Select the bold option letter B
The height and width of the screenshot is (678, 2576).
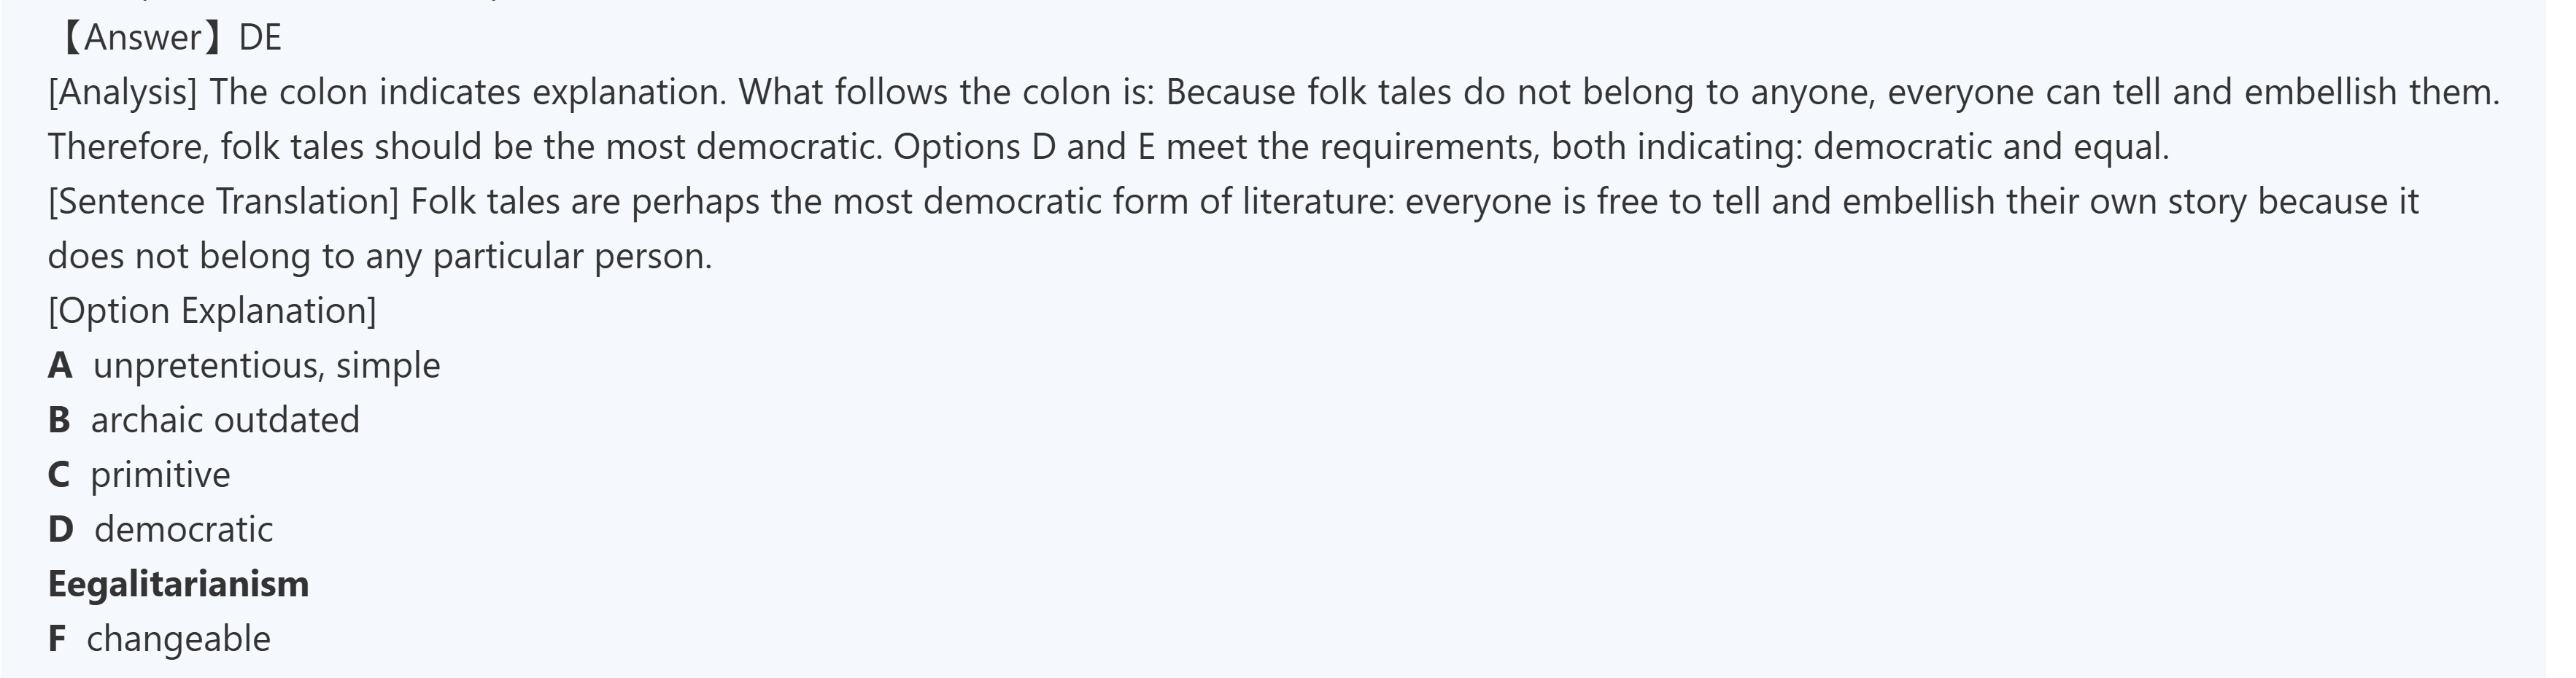tap(59, 420)
